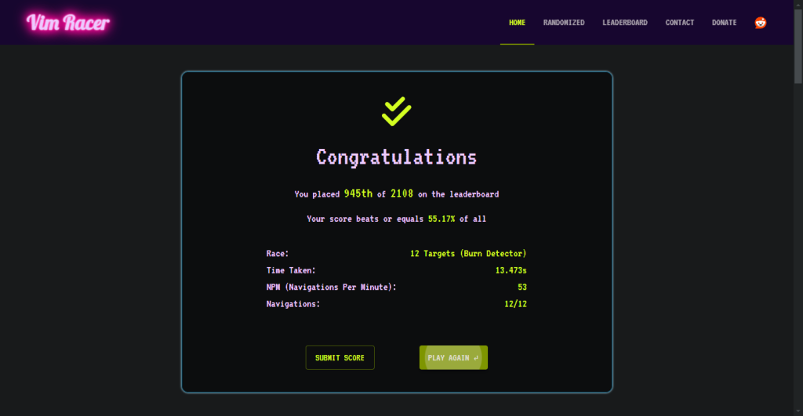Go to the Home tab
Viewport: 803px width, 416px height.
(x=518, y=23)
